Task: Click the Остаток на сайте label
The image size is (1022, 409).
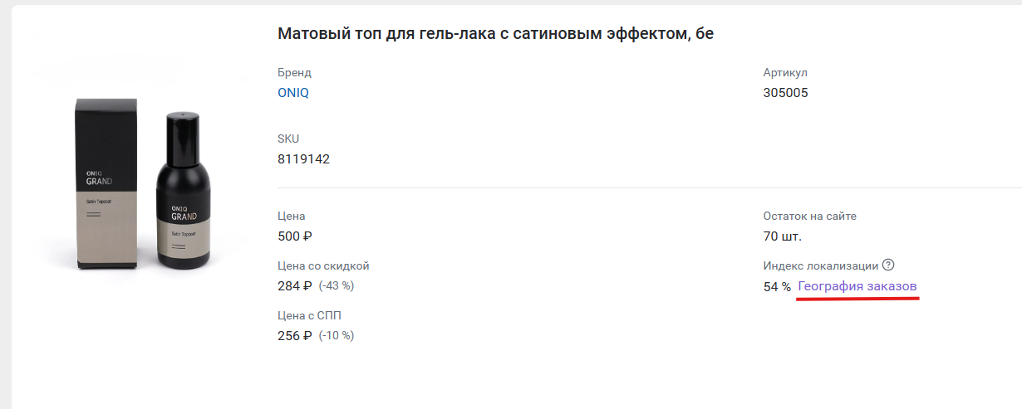Action: (x=810, y=216)
